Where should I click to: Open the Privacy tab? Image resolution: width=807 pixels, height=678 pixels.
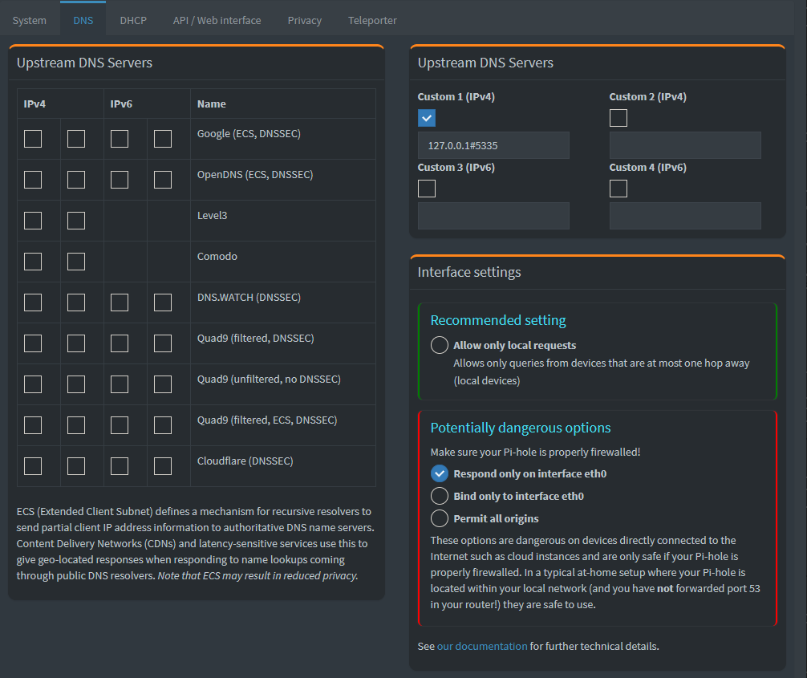tap(304, 21)
